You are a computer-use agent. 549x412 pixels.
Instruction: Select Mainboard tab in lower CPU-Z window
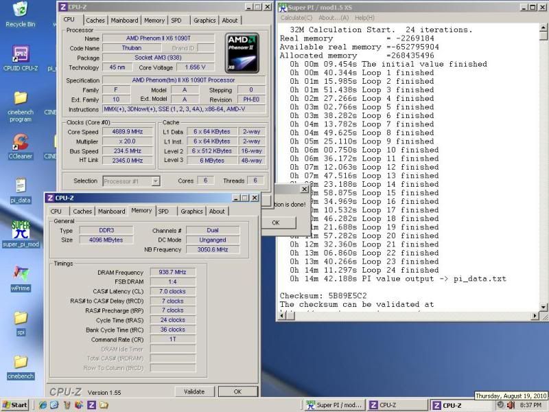[111, 211]
